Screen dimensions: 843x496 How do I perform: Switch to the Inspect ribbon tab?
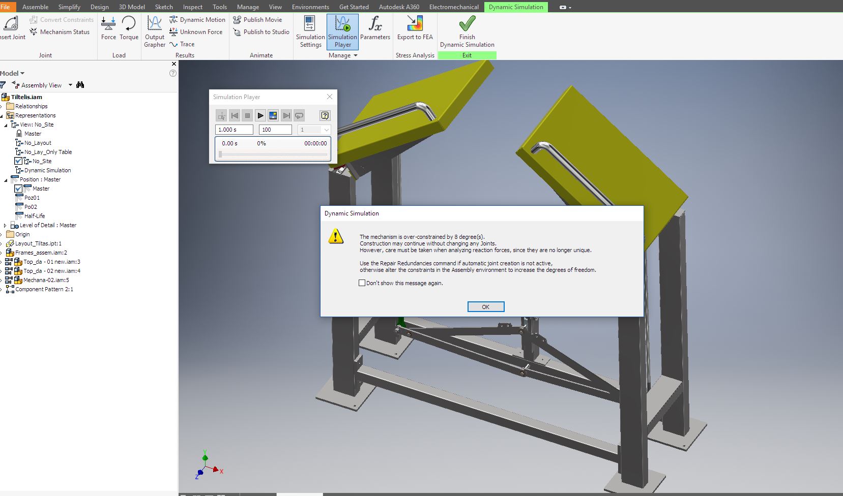click(x=192, y=7)
